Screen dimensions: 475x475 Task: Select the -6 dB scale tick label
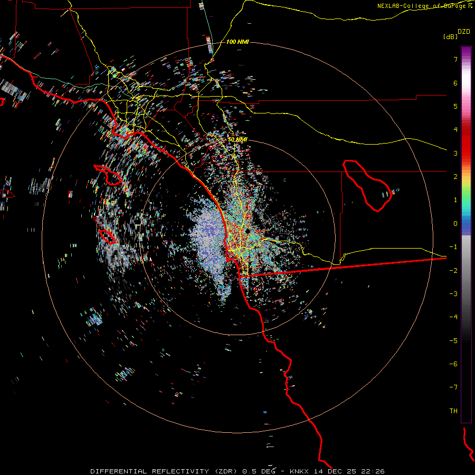[453, 364]
